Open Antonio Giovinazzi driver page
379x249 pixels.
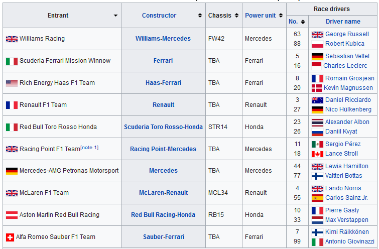pyautogui.click(x=349, y=241)
